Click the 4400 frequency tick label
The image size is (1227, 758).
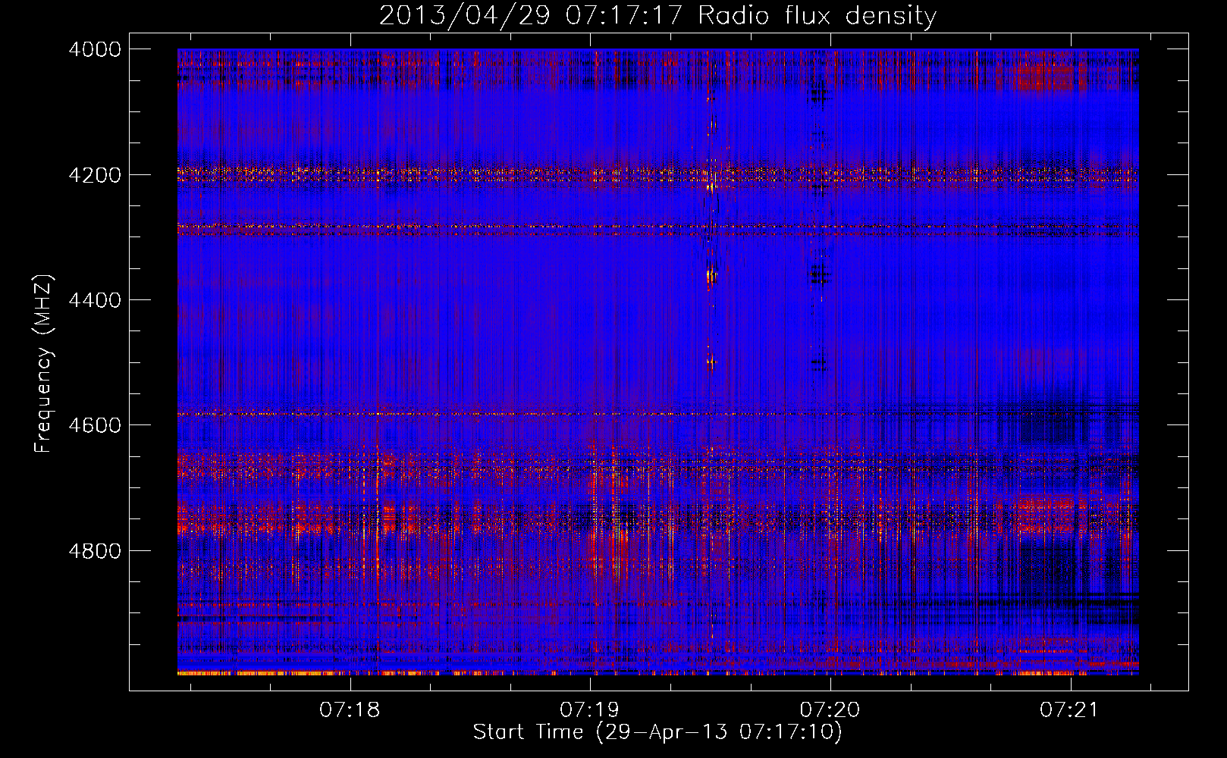point(95,300)
